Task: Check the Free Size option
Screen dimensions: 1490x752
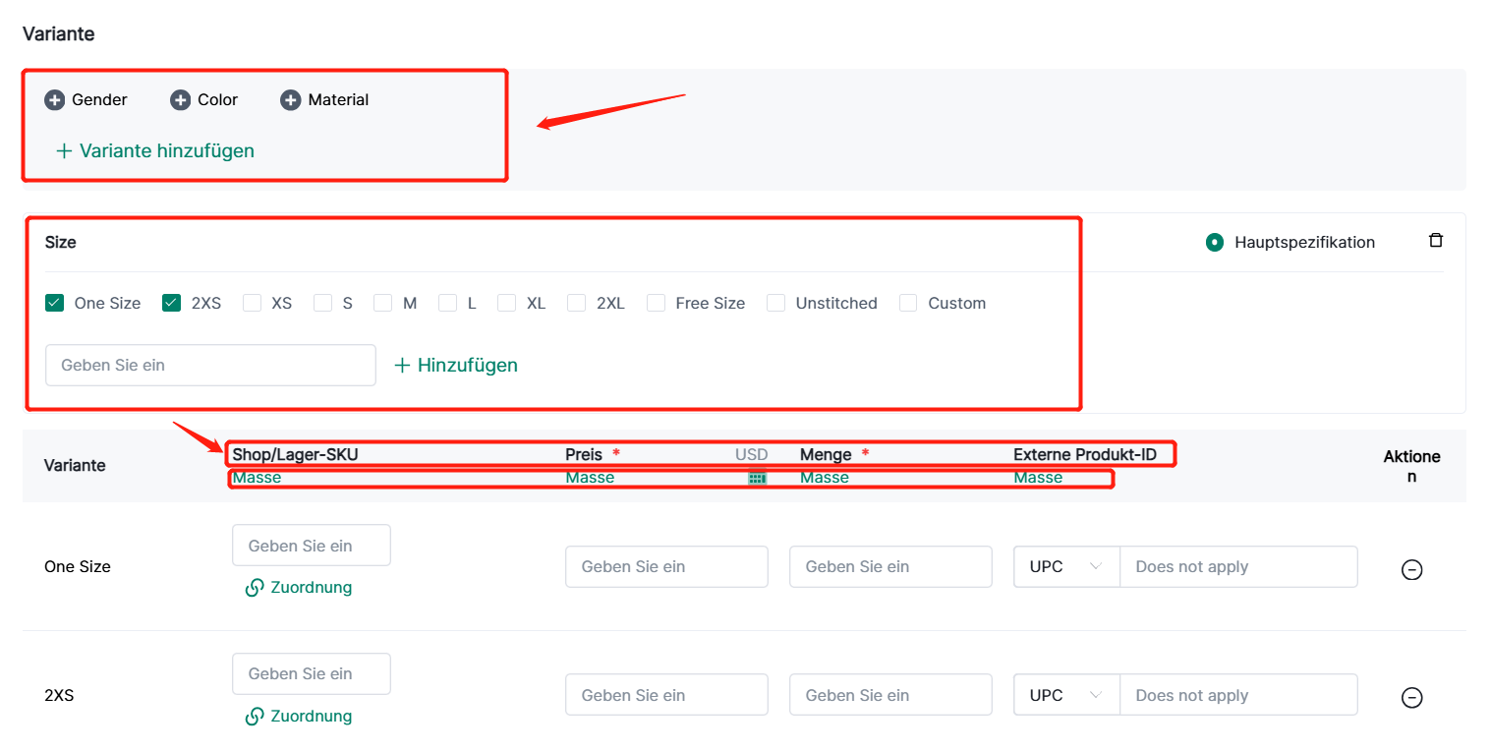Action: click(657, 303)
